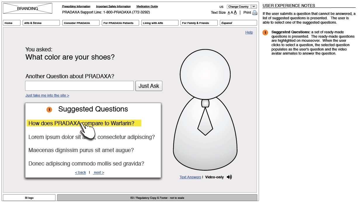Click the BRANDING logo placeholder
Screen dimensions: 360x202
(x=27, y=8)
